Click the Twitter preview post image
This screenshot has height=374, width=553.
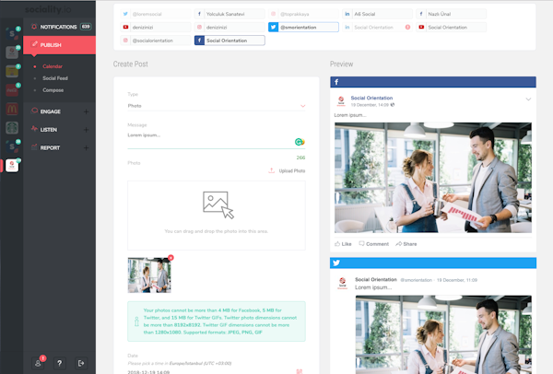click(443, 334)
